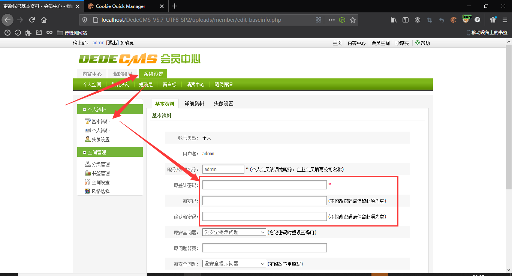Screen dimensions: 512x276
Task: Open the 新安全问题 dropdown
Action: click(234, 264)
